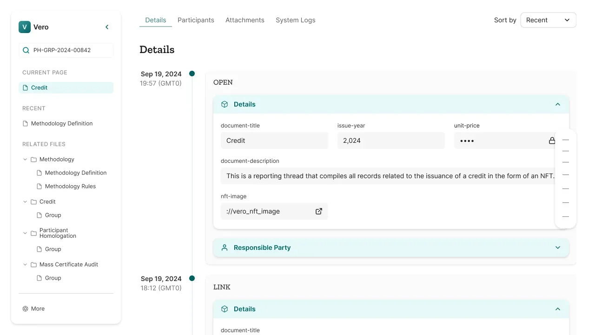Click the LINK status heading

tap(222, 287)
